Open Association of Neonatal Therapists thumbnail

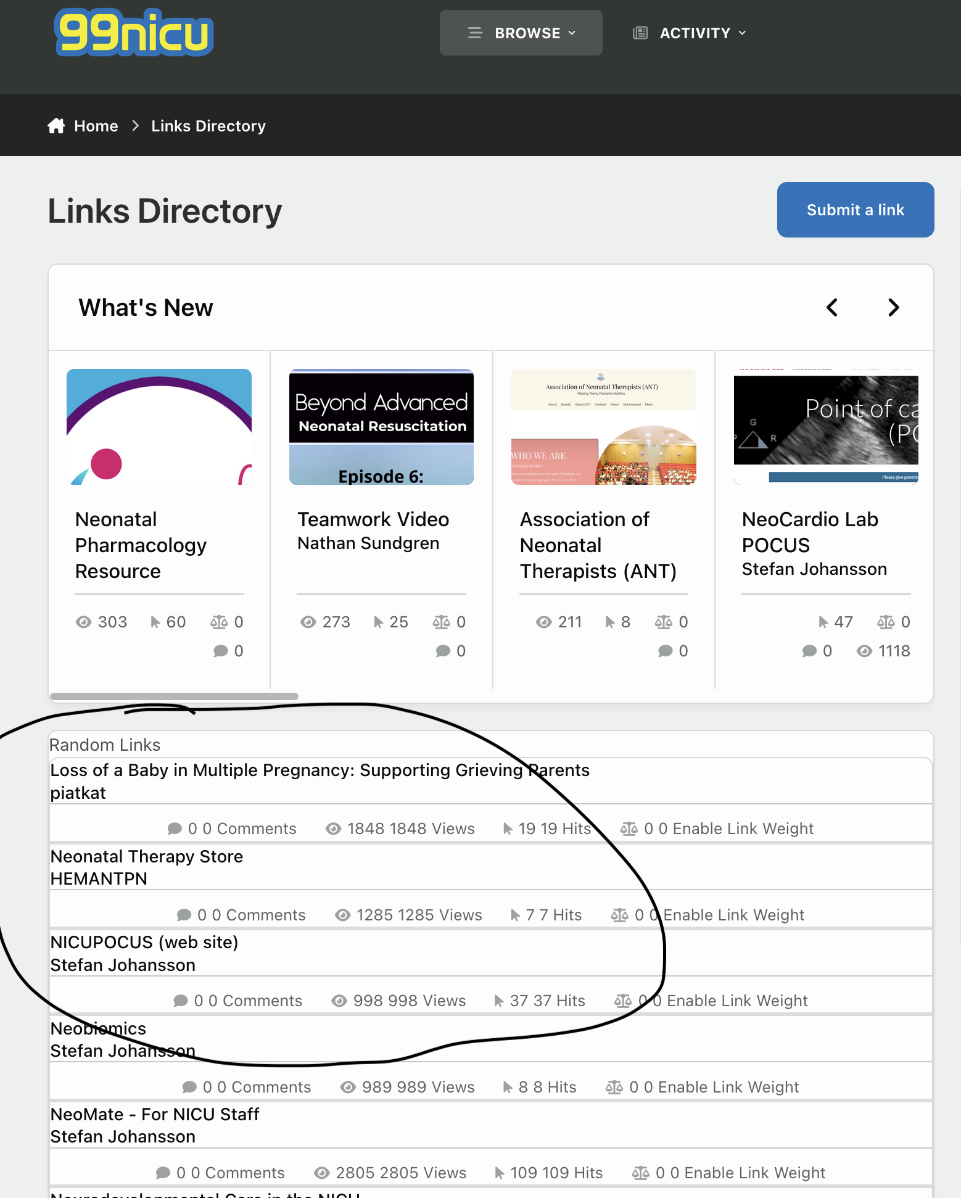tap(604, 427)
